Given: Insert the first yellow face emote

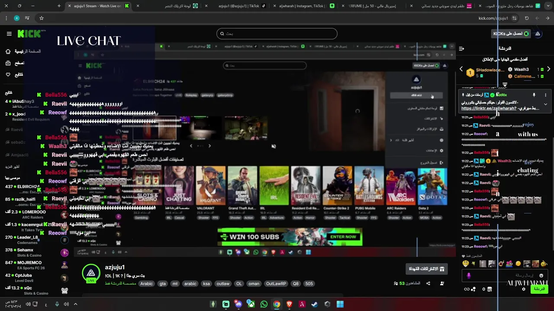Looking at the screenshot, I should pos(466,263).
